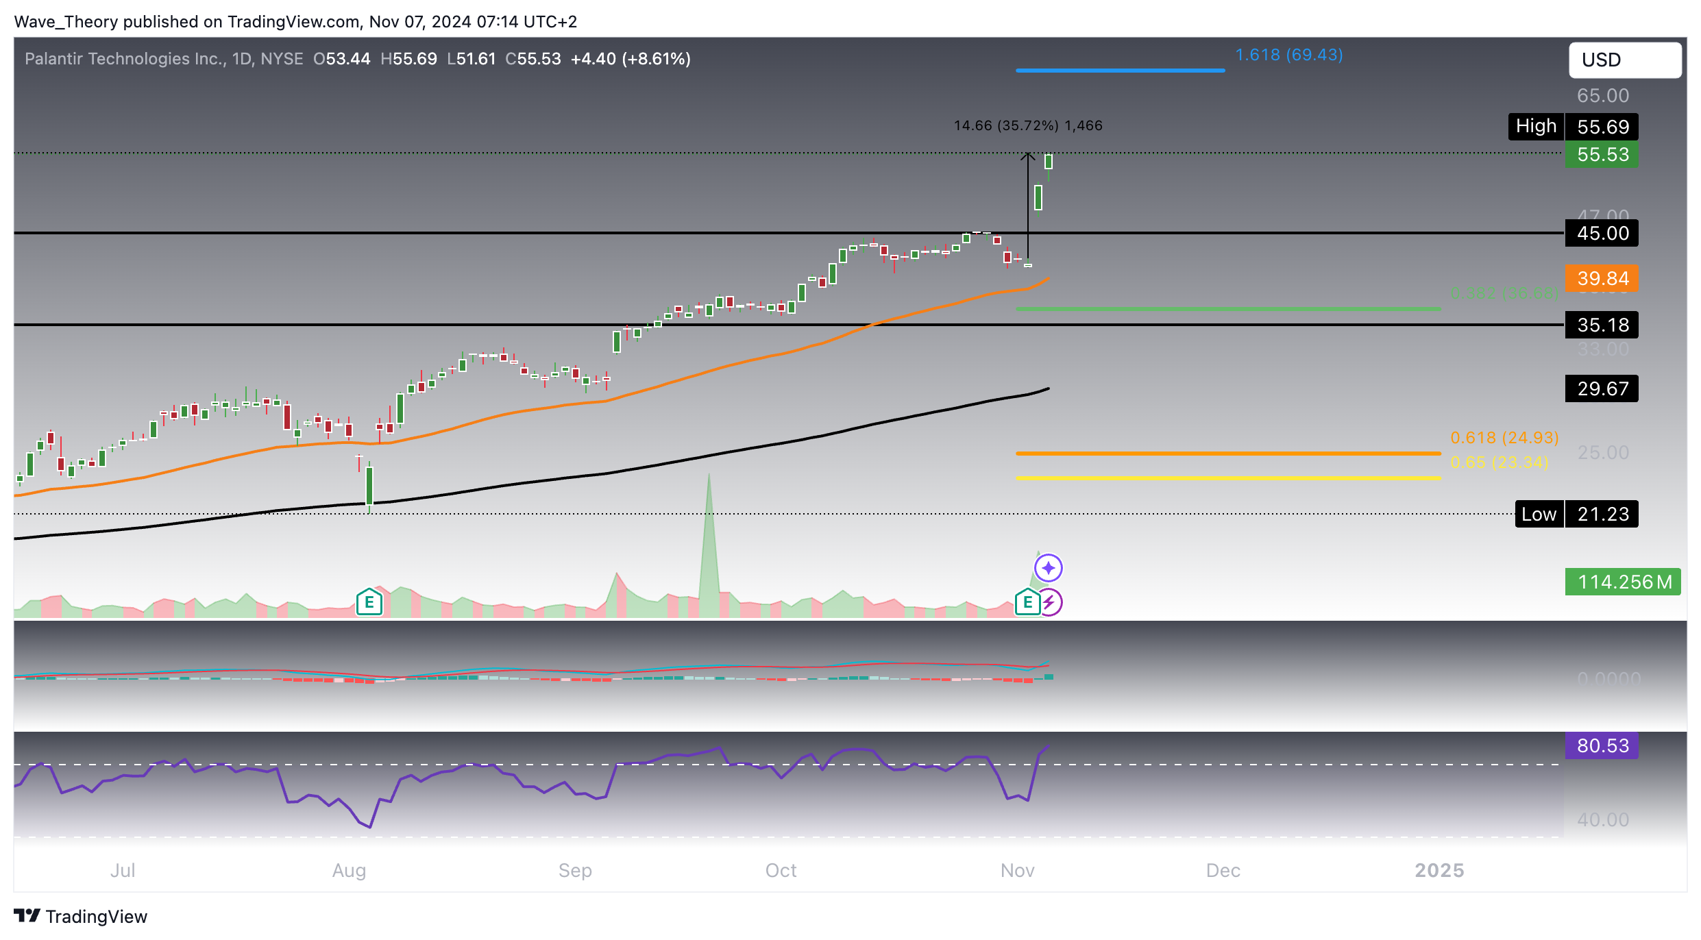Click the High 55.69 price label

click(x=1573, y=127)
